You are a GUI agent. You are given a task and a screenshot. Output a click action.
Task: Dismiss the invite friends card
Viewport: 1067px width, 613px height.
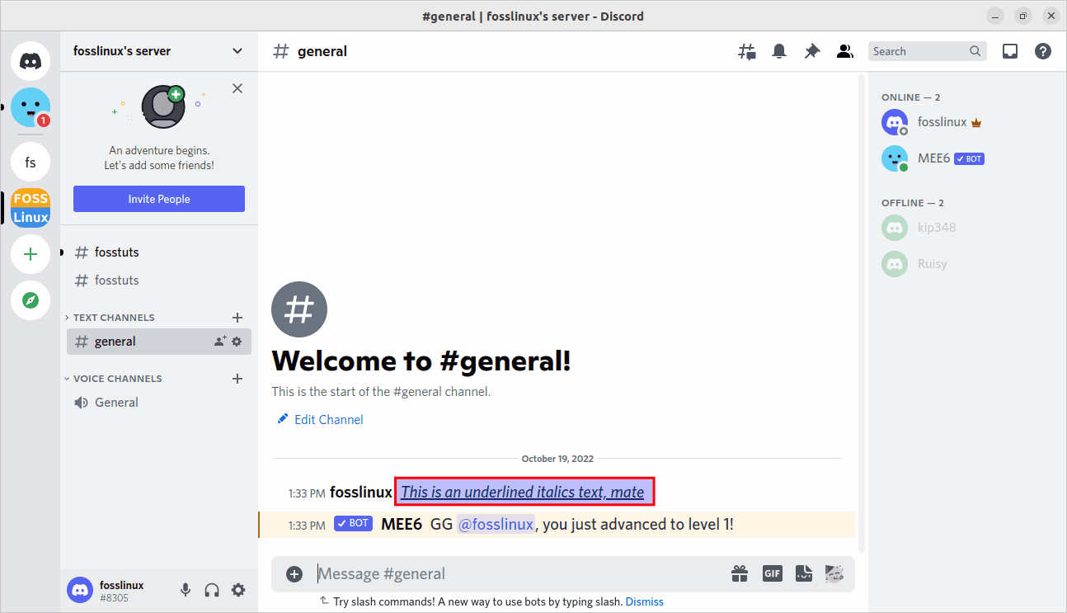pos(237,88)
